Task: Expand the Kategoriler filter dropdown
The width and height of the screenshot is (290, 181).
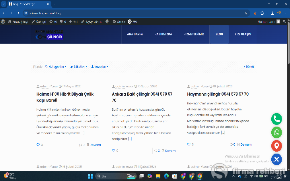Action: tap(56, 67)
